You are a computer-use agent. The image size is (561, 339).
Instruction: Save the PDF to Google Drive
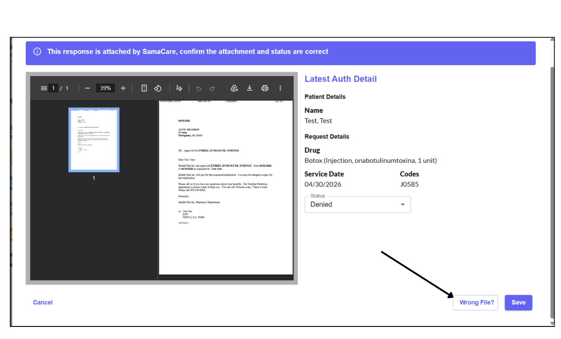point(234,88)
